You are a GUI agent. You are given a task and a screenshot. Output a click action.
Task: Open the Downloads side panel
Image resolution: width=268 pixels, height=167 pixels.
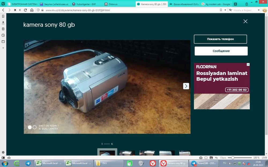3,23
